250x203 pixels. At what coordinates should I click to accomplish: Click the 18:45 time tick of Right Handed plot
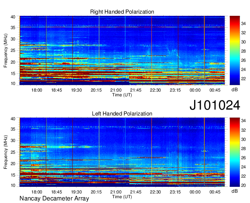[57, 90]
